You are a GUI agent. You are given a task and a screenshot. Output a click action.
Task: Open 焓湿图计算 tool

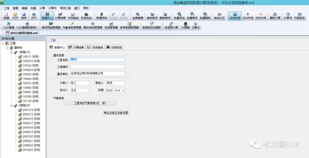click(171, 26)
